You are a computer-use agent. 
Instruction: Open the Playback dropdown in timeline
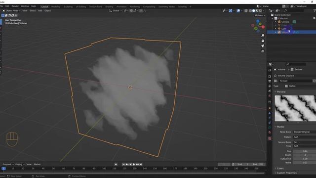8,165
